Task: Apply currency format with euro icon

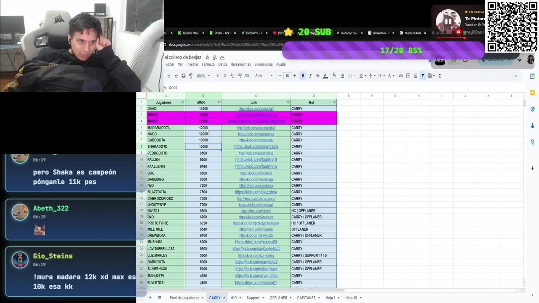Action: click(217, 76)
